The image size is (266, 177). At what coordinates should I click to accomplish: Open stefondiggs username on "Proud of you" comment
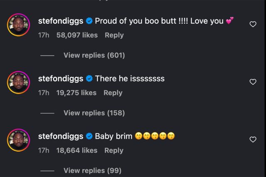tap(60, 21)
